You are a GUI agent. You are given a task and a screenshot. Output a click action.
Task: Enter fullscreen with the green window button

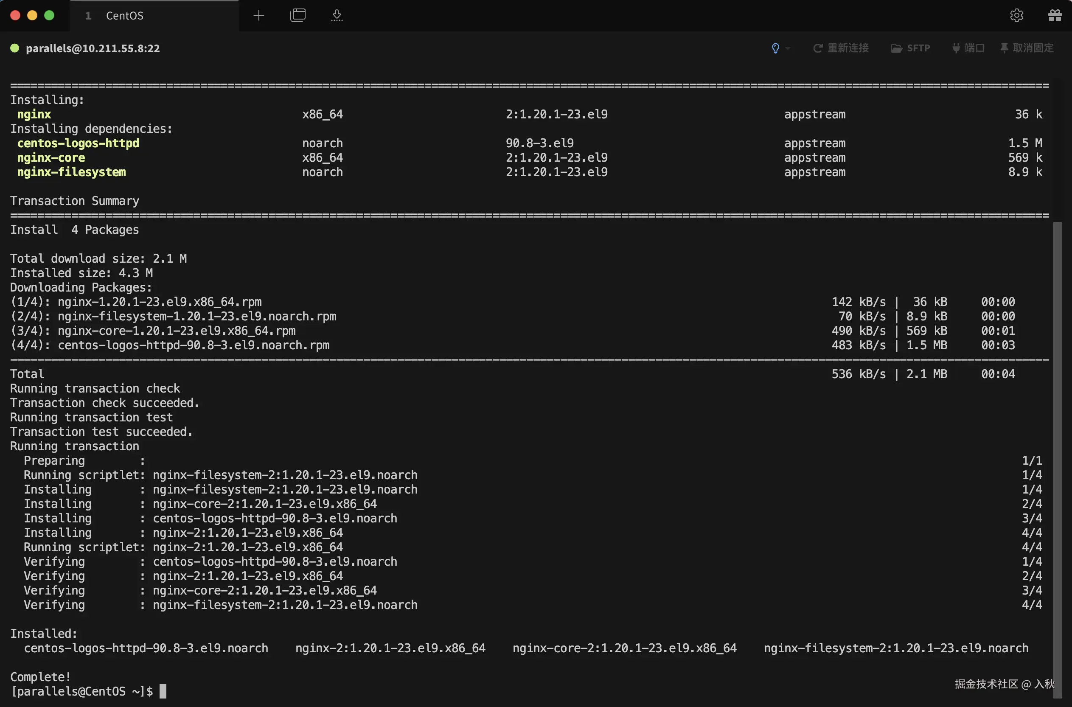click(49, 16)
